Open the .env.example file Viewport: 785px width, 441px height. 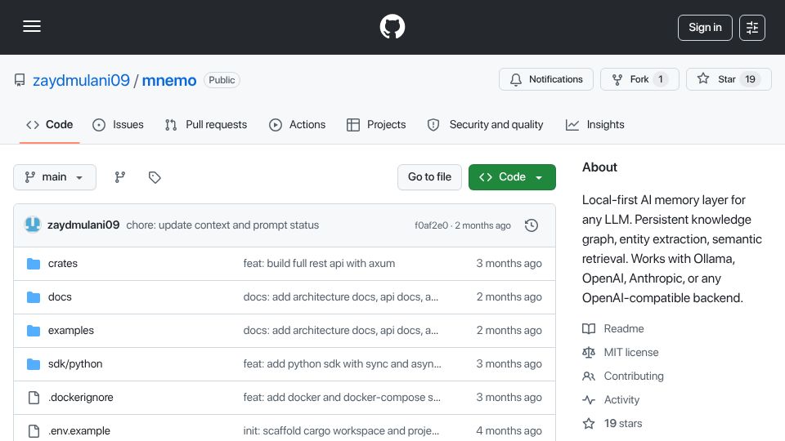point(79,431)
